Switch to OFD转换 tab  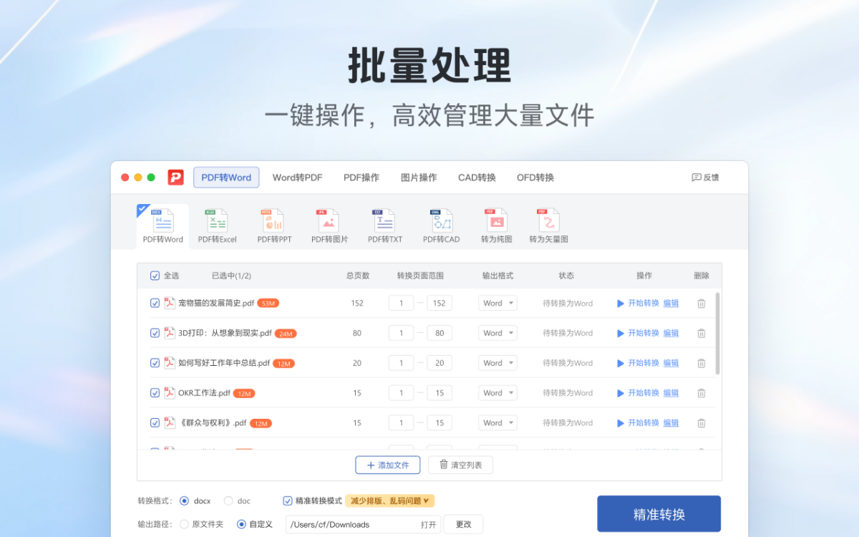(535, 178)
